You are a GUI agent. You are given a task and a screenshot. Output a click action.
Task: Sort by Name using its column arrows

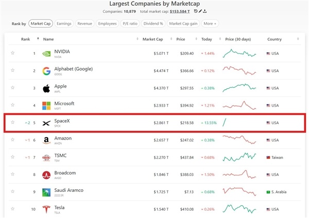(x=138, y=39)
